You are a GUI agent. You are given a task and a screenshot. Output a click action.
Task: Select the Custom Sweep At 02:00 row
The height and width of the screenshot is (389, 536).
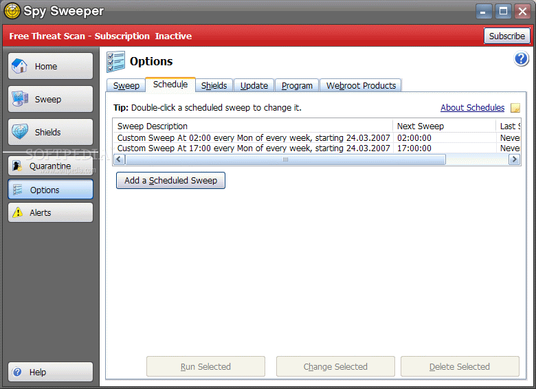tap(317, 137)
